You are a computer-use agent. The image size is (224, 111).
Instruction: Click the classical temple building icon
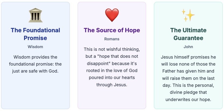35,15
